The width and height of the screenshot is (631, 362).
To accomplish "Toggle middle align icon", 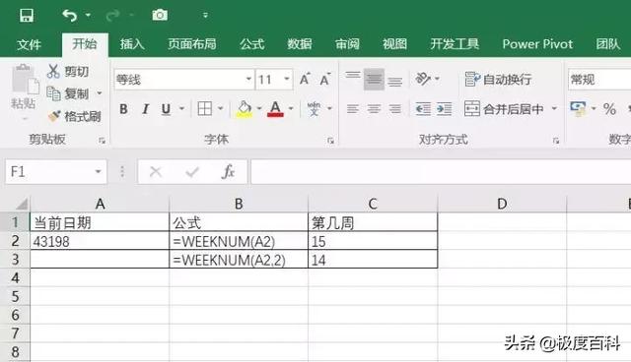I will pyautogui.click(x=374, y=79).
